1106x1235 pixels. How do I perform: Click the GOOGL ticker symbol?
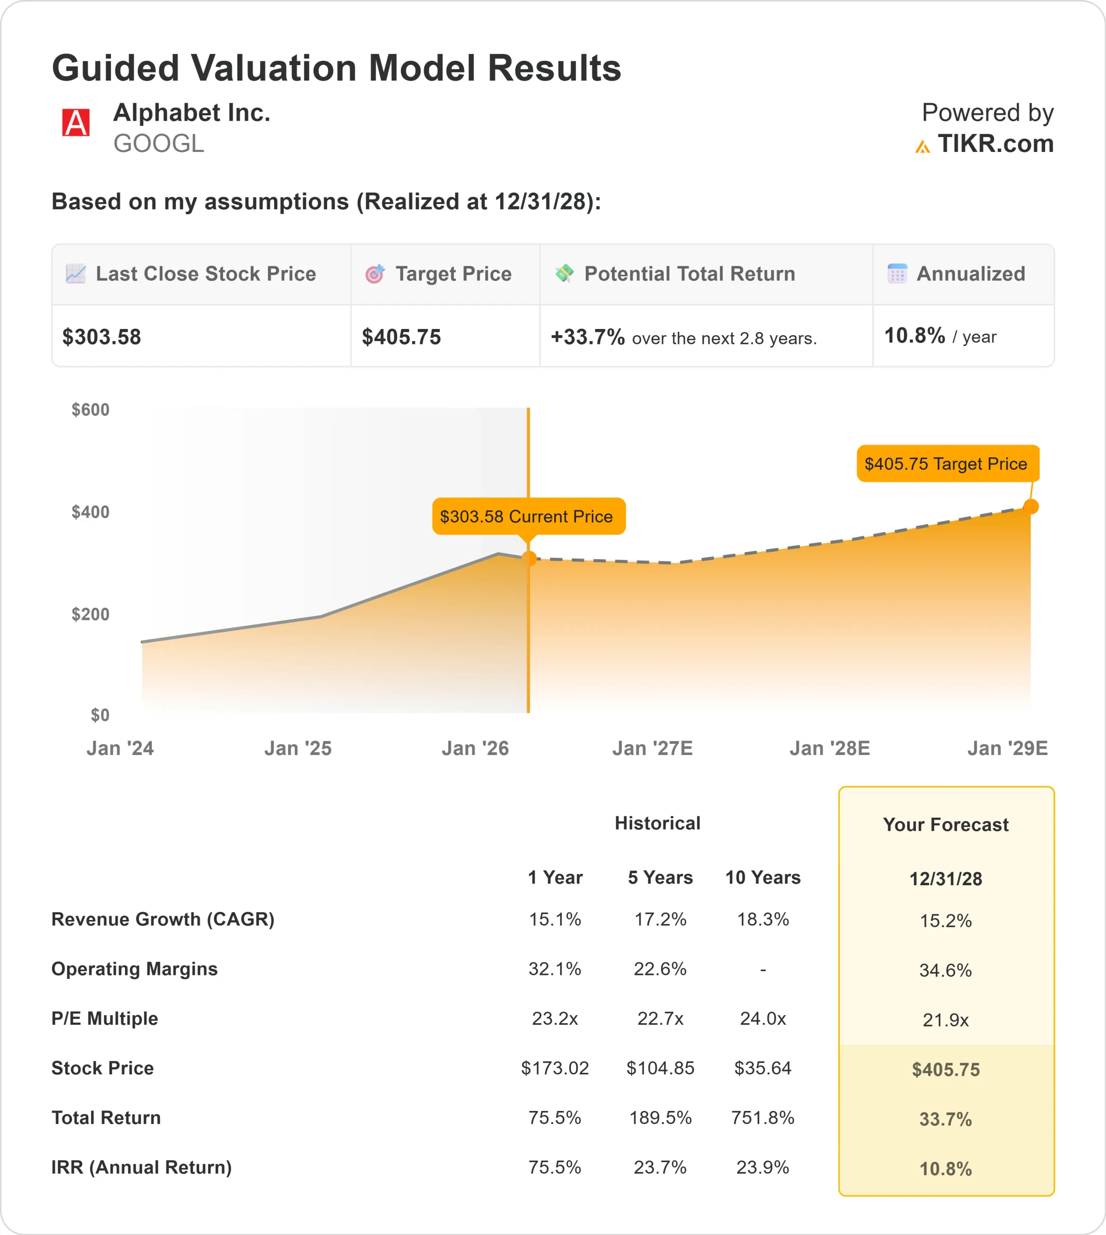[x=159, y=144]
